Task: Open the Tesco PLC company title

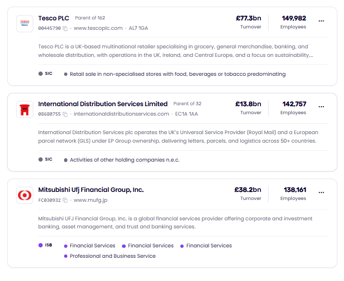Action: pos(54,18)
